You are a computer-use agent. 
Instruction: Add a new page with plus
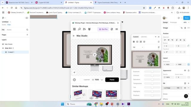coord(27,35)
